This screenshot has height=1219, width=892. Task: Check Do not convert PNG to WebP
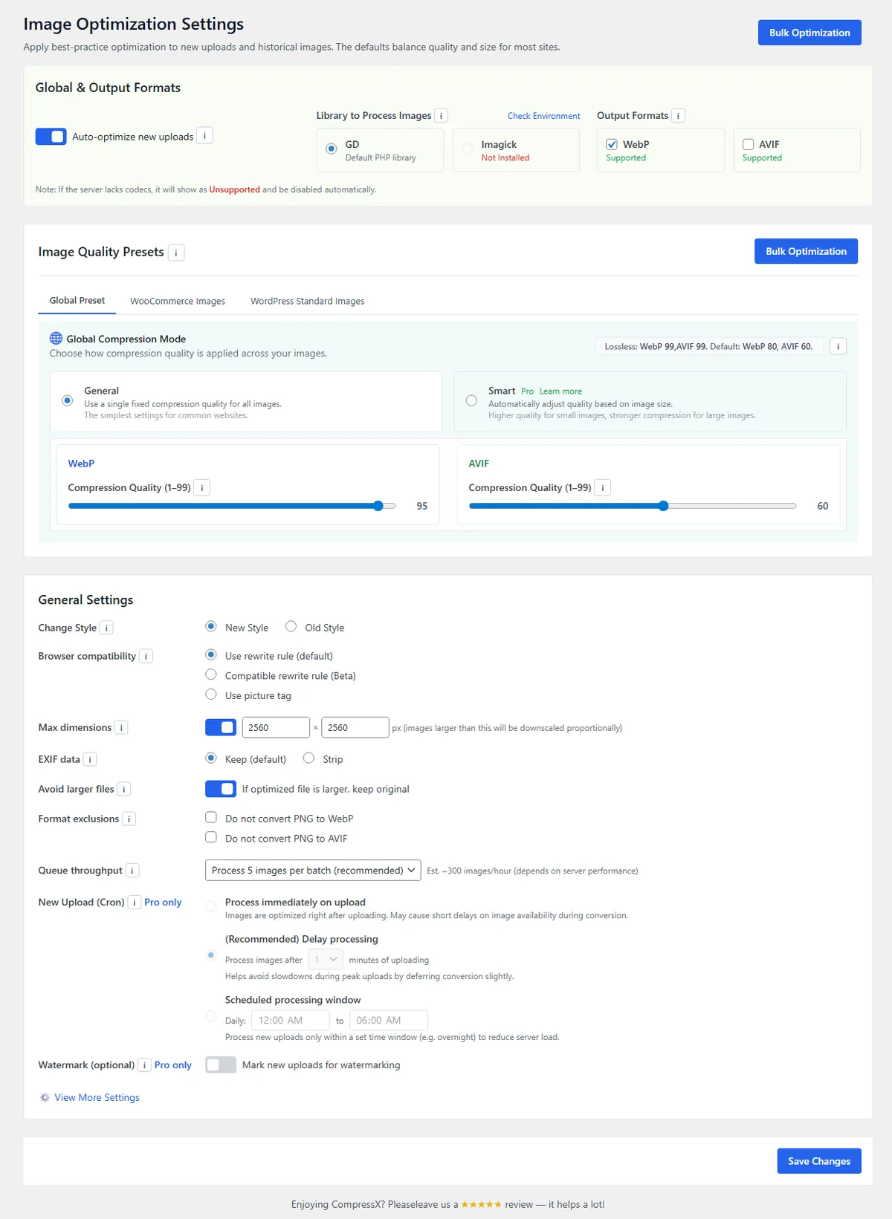(x=211, y=817)
